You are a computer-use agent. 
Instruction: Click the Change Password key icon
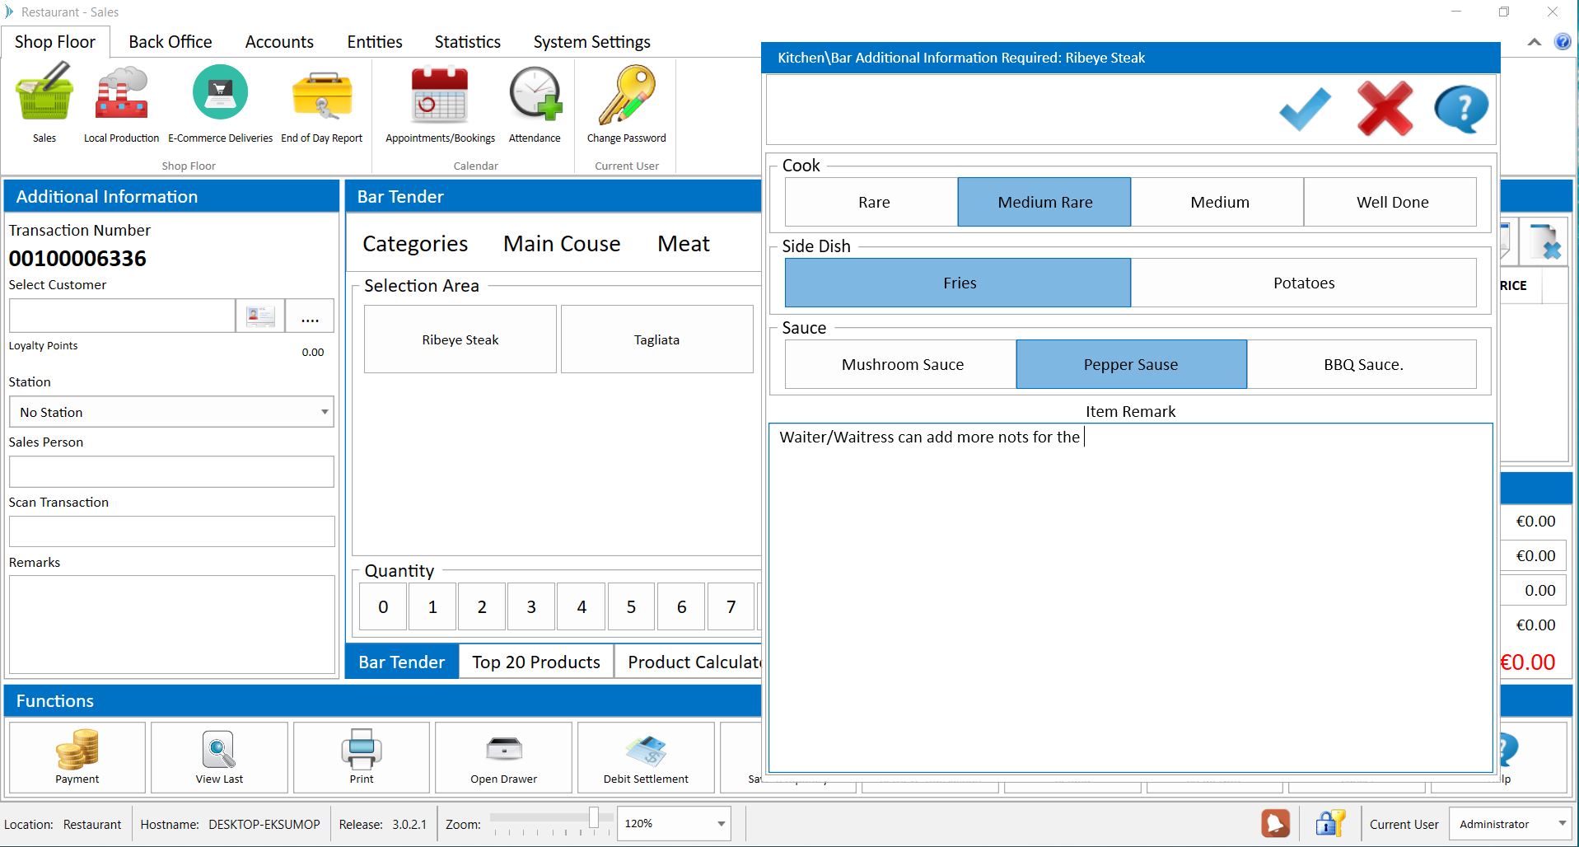pyautogui.click(x=626, y=103)
